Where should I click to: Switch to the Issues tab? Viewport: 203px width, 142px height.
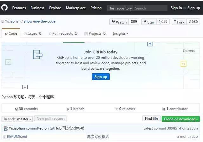click(33, 33)
